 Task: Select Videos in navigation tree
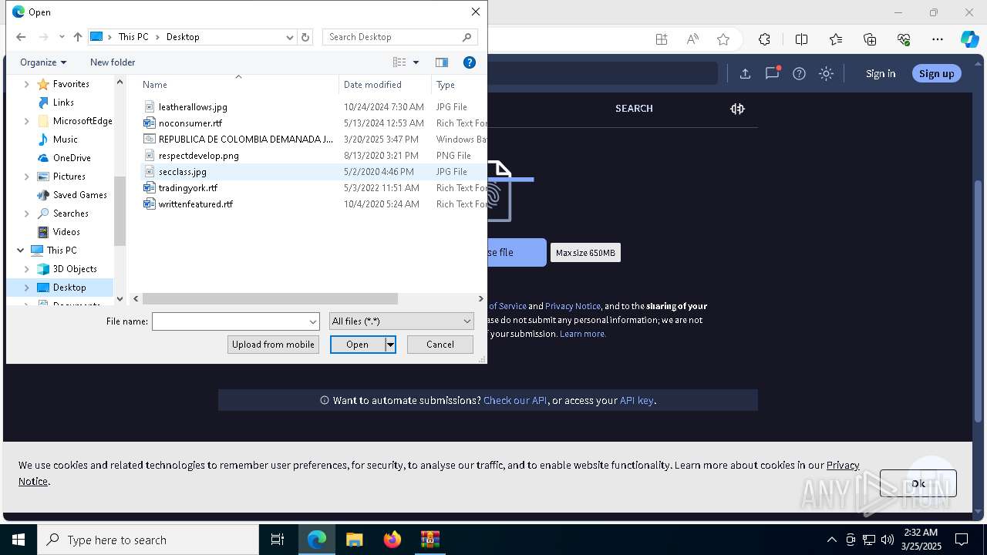(x=66, y=232)
